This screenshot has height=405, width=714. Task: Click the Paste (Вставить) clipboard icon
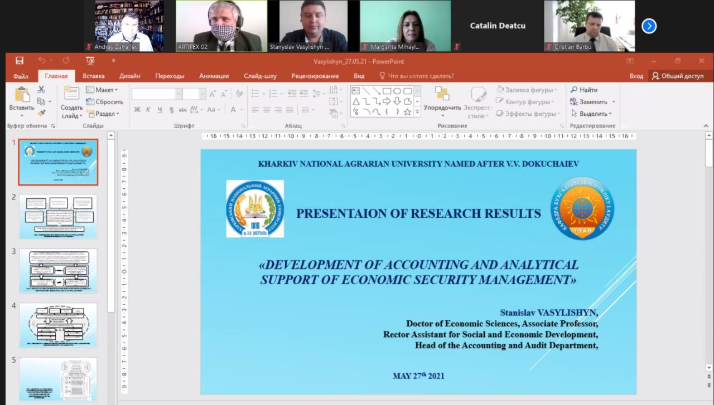[22, 95]
